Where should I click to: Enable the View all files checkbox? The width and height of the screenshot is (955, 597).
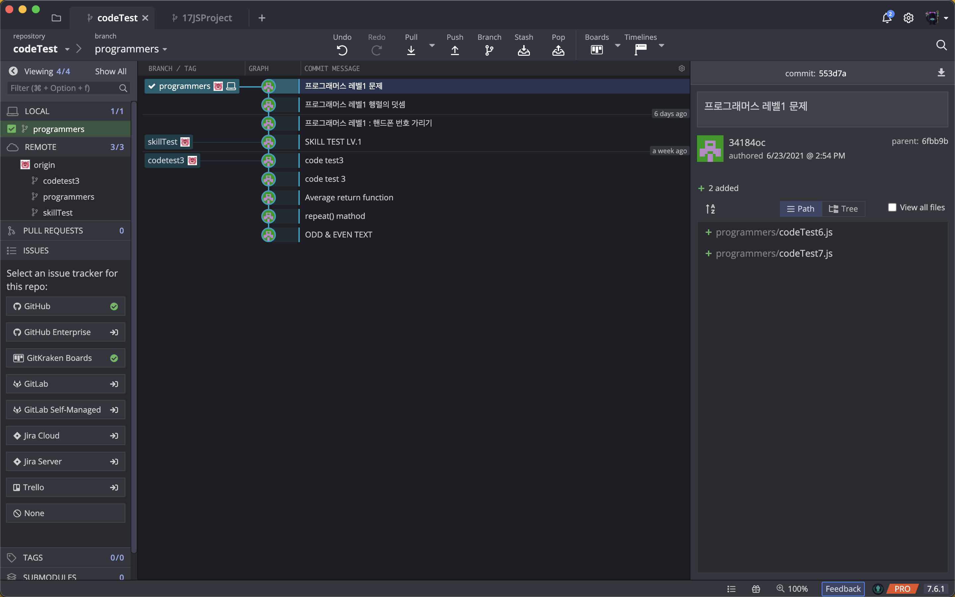(x=892, y=207)
